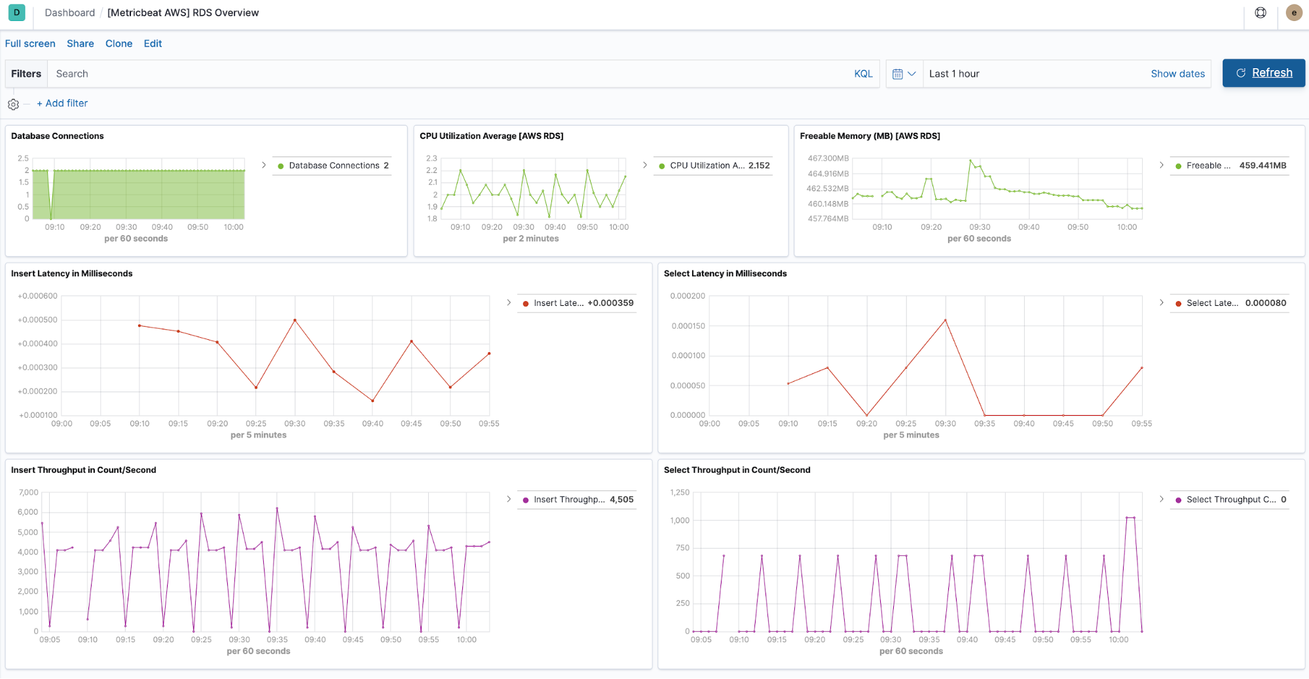Image resolution: width=1309 pixels, height=679 pixels.
Task: Open the Share menu
Action: click(x=80, y=44)
